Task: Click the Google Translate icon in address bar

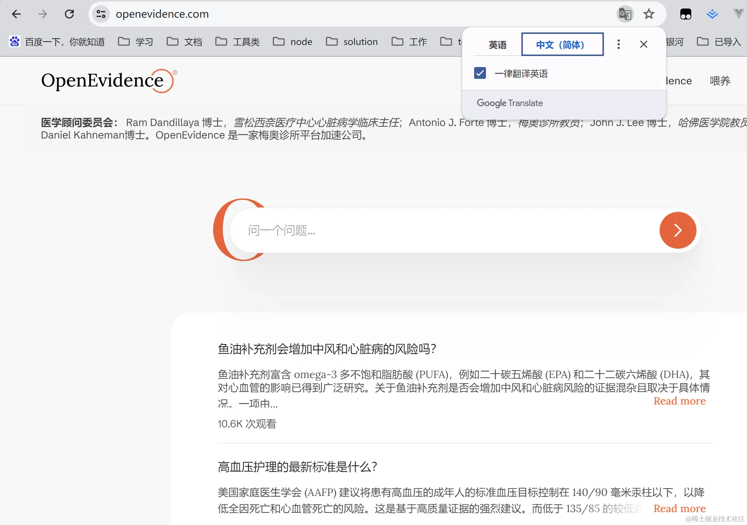Action: click(625, 14)
